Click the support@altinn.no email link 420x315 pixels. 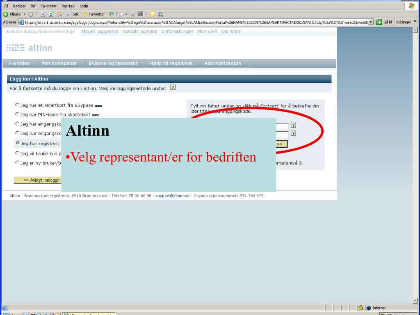click(172, 196)
